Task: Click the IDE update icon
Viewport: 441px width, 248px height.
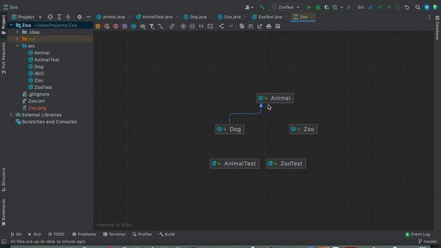Action: 427,8
